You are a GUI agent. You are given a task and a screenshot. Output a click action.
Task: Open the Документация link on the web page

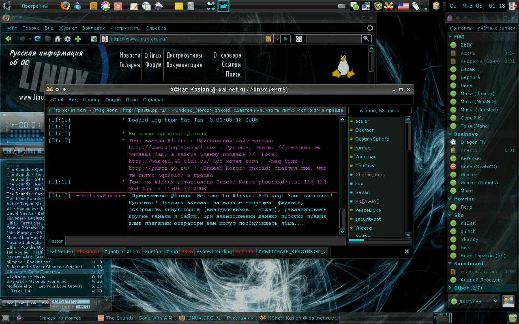tap(184, 65)
